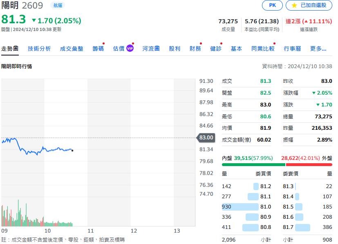
Task: Click the 陽明即時行情 heading
Action: 17,67
